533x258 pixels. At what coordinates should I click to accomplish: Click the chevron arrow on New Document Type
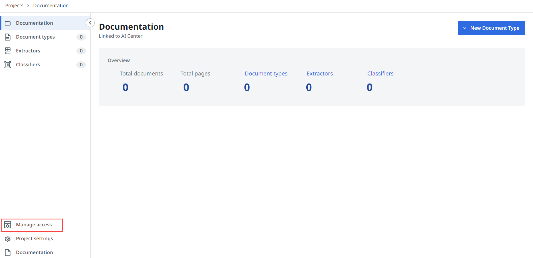[x=465, y=28]
